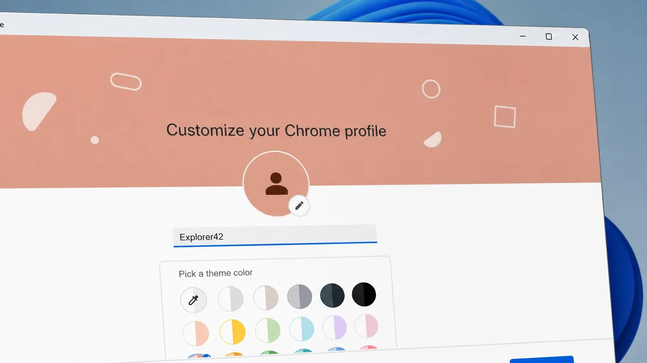Open the custom color eyedropper picker

pyautogui.click(x=193, y=300)
